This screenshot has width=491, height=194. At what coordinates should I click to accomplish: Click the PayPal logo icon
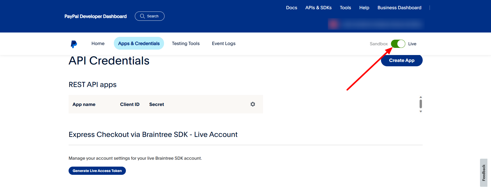pyautogui.click(x=74, y=44)
